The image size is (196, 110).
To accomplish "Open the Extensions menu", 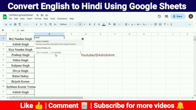I will pos(62,19).
